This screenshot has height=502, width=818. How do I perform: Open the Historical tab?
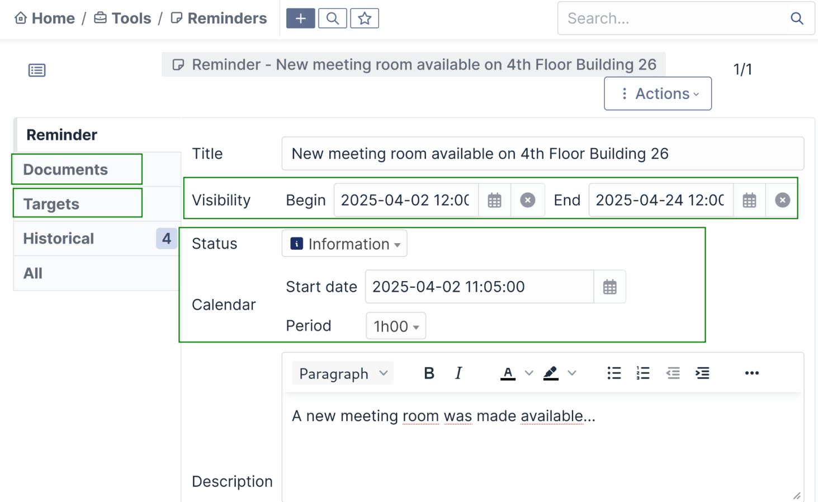point(59,239)
